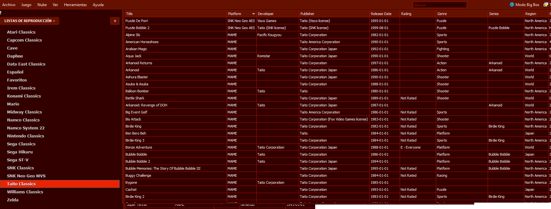551x209 pixels.
Task: Click the Big Box cube icon
Action: coord(512,4)
